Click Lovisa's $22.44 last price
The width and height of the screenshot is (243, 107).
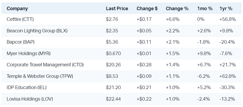click(113, 99)
